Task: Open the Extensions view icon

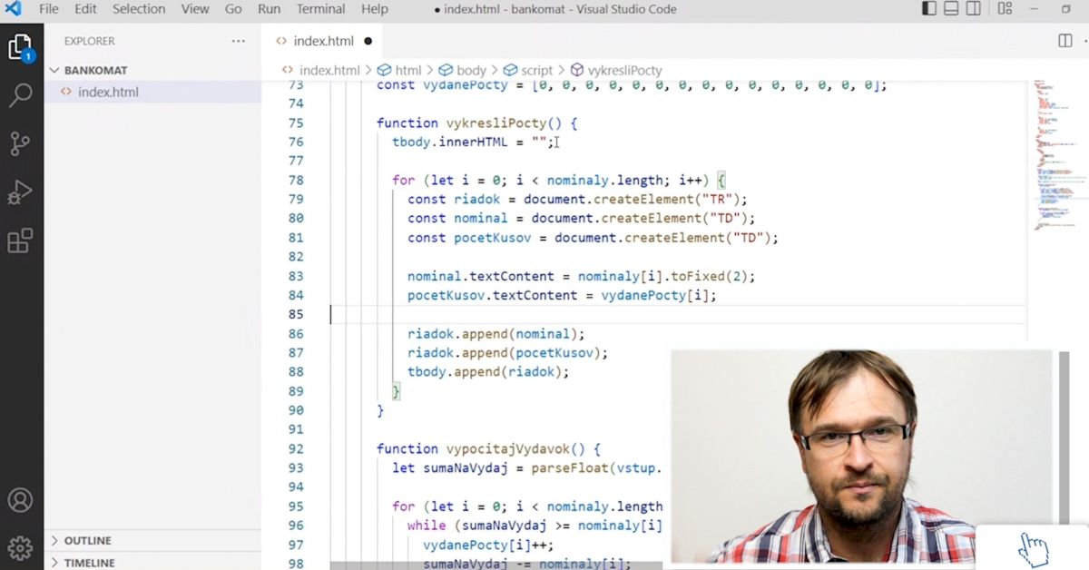Action: [x=20, y=241]
